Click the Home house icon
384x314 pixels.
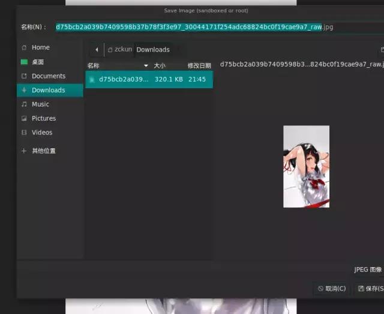tap(24, 47)
